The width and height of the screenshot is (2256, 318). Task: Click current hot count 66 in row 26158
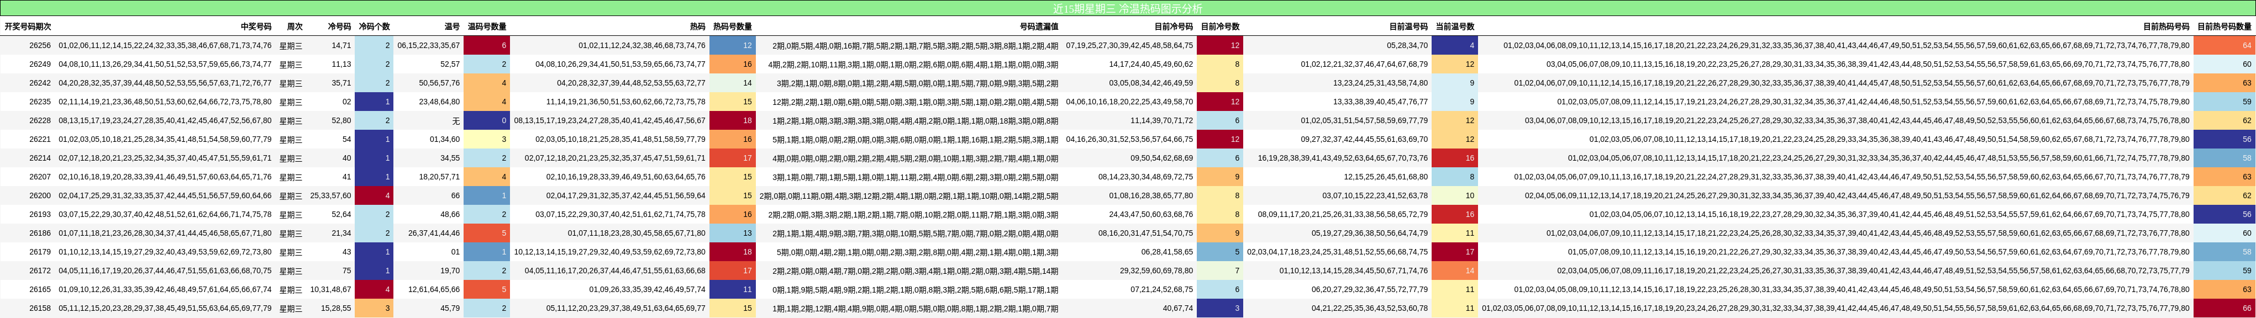point(2225,309)
